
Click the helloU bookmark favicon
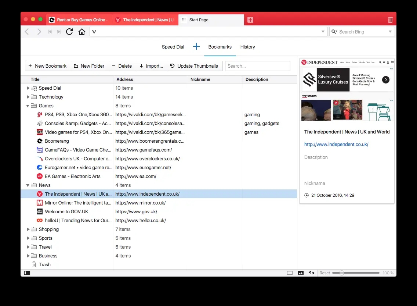coord(40,220)
